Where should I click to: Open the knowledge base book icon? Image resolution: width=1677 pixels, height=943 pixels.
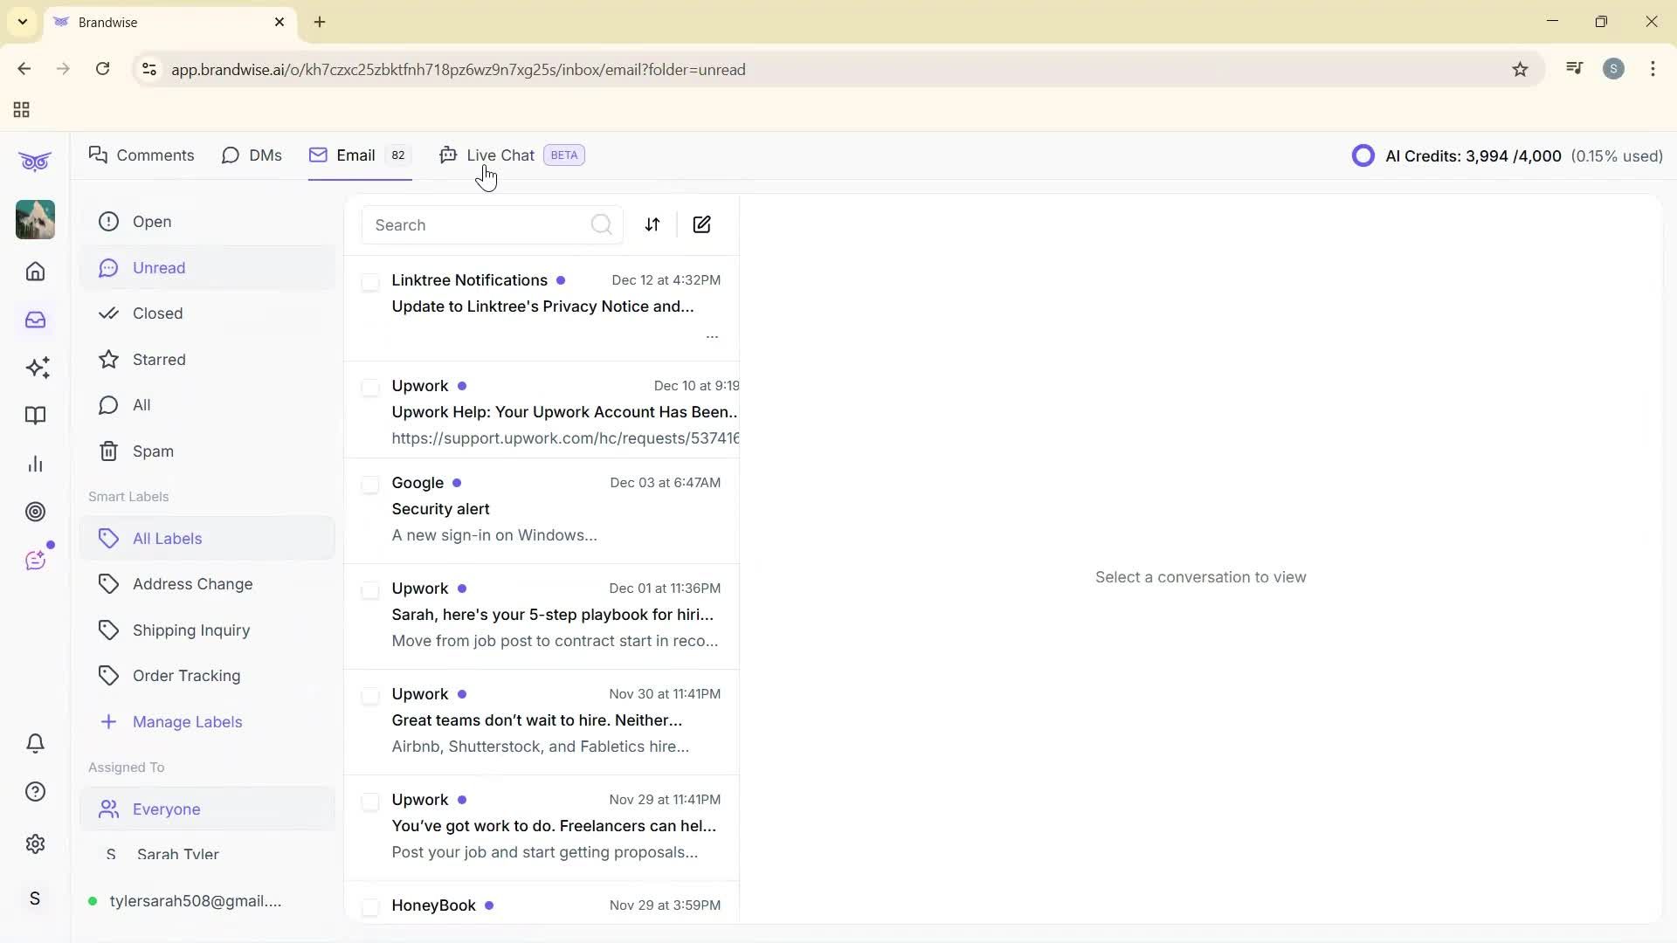tap(35, 416)
